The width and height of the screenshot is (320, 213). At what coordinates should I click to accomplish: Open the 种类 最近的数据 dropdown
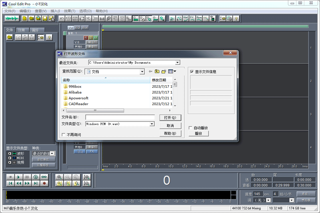[x=52, y=153]
